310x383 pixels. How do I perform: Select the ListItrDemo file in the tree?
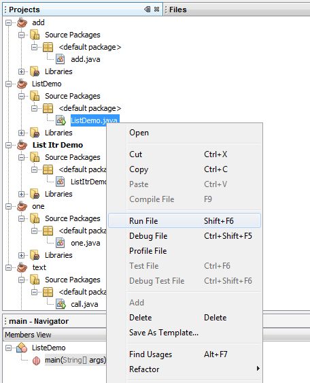(88, 182)
